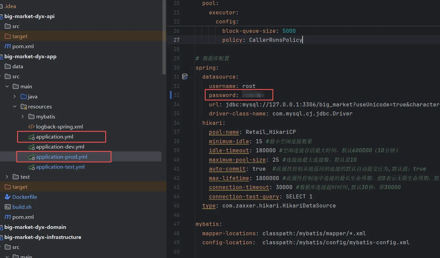Screen dimensions: 440x258
Task: Select the big-market-dyx-domain module
Action: 35,227
